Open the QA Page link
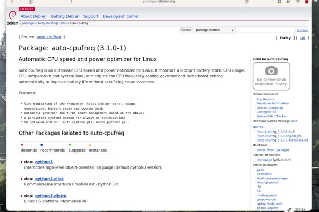This screenshot has width=319, height=212. 282,150
